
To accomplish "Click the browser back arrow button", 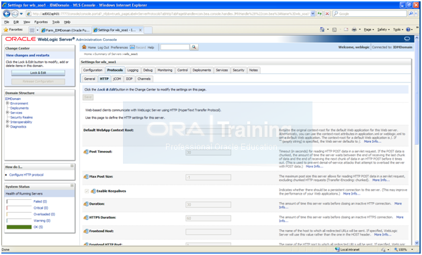I will tap(7, 13).
